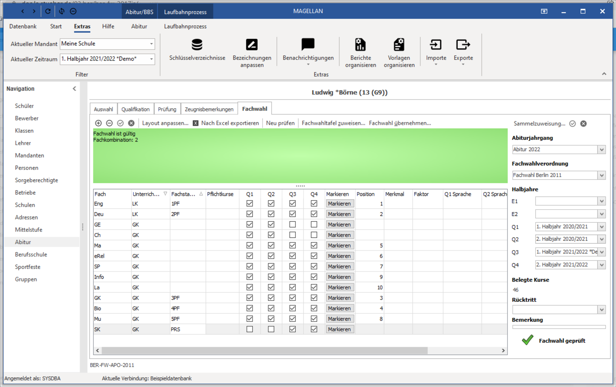Switch to Prüfung tab

pos(167,109)
